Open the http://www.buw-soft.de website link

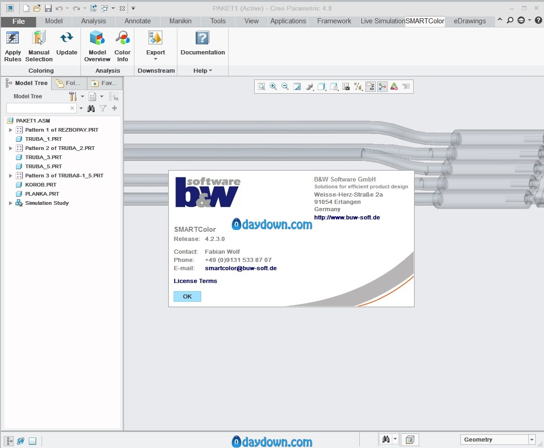tap(347, 218)
